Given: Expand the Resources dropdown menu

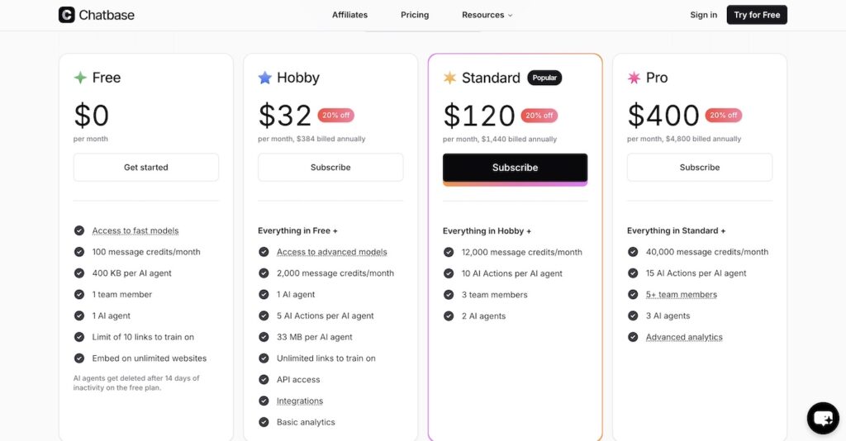Looking at the screenshot, I should coord(487,15).
